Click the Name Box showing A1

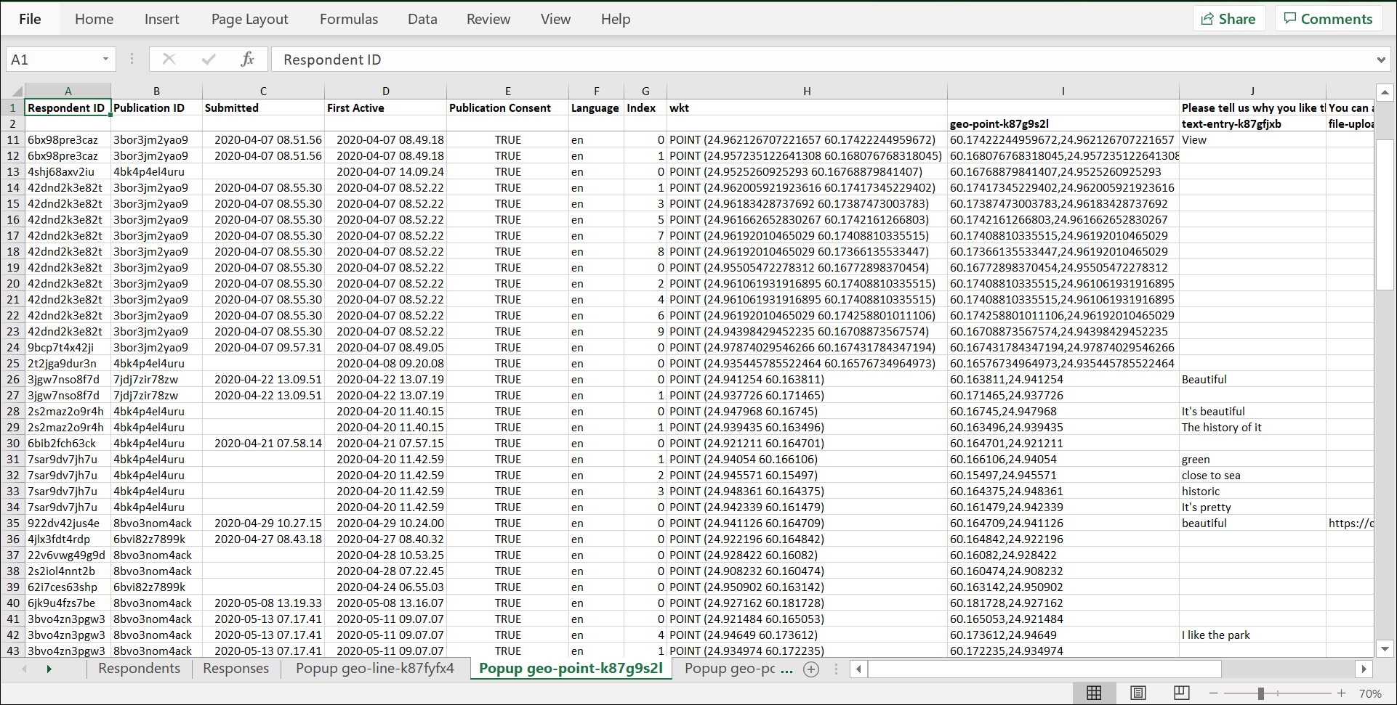[x=52, y=60]
